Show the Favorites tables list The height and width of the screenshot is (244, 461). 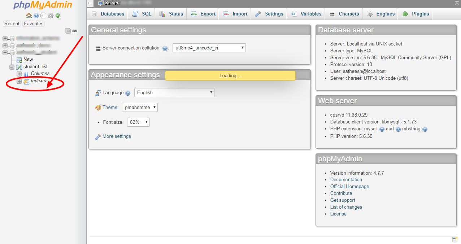[34, 24]
